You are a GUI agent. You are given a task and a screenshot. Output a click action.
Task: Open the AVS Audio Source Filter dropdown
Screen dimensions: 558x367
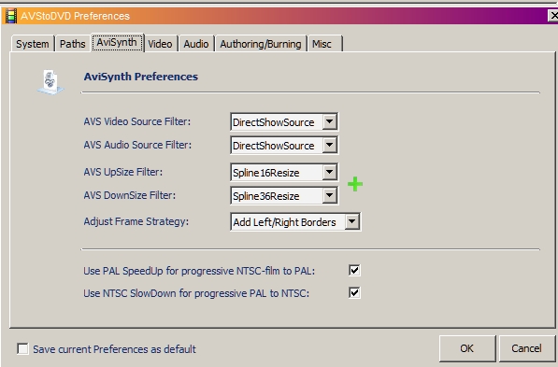coord(330,145)
